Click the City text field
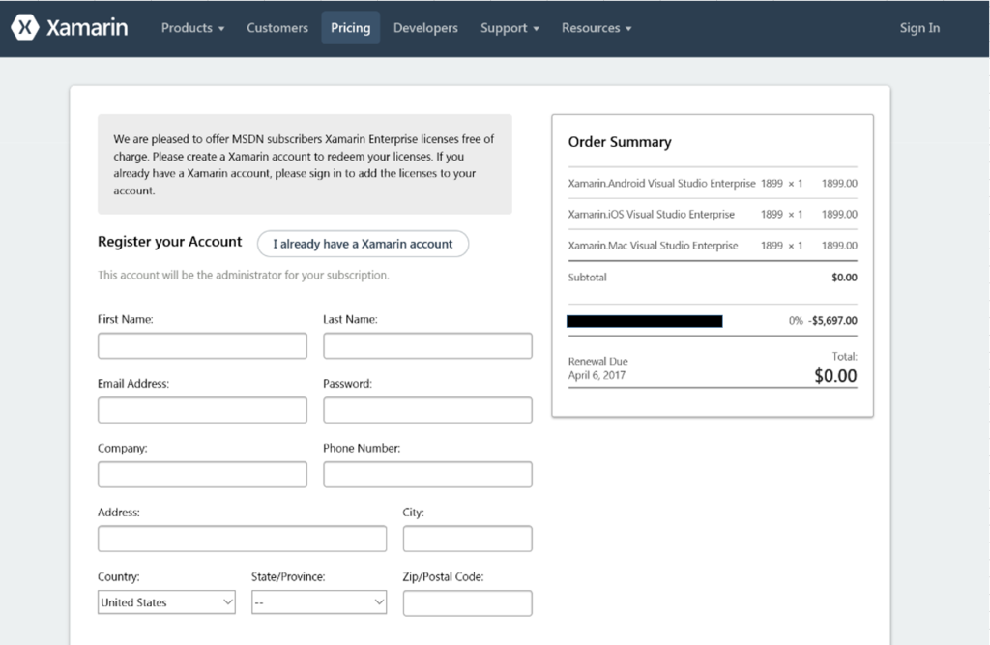The image size is (990, 645). pos(467,539)
